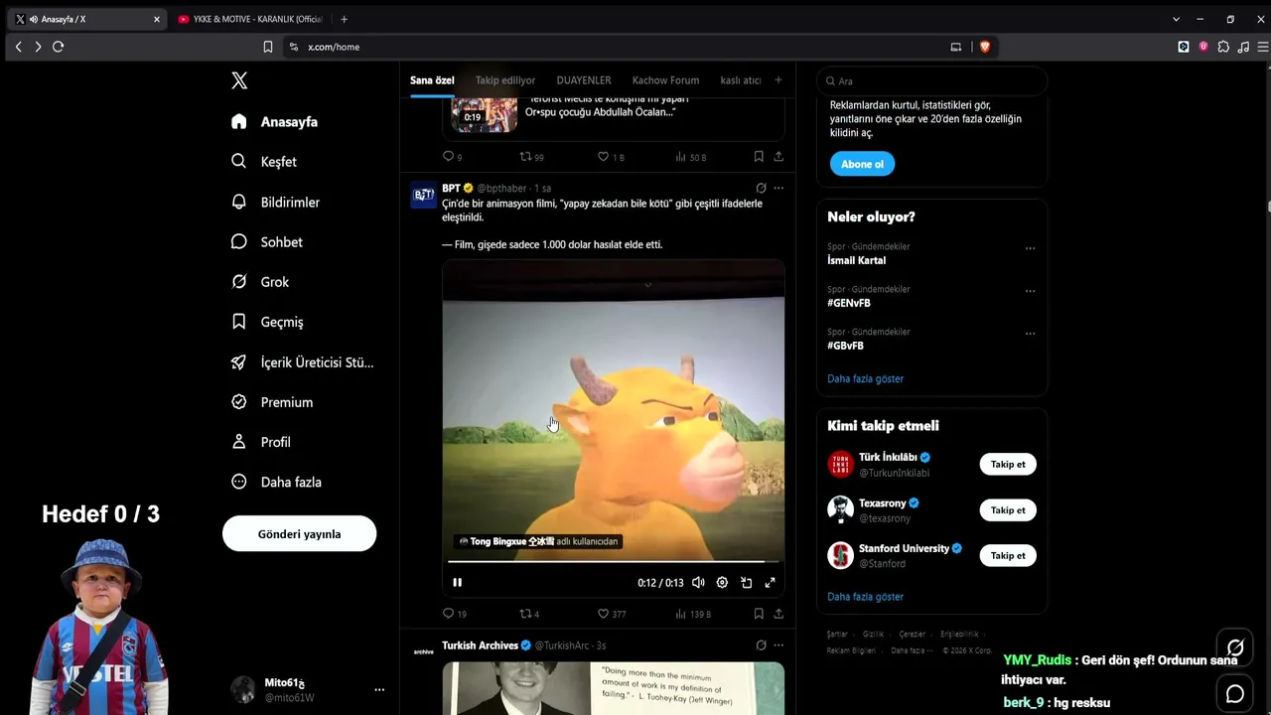
Task: Open Geçmiş in the sidebar
Action: pos(267,322)
